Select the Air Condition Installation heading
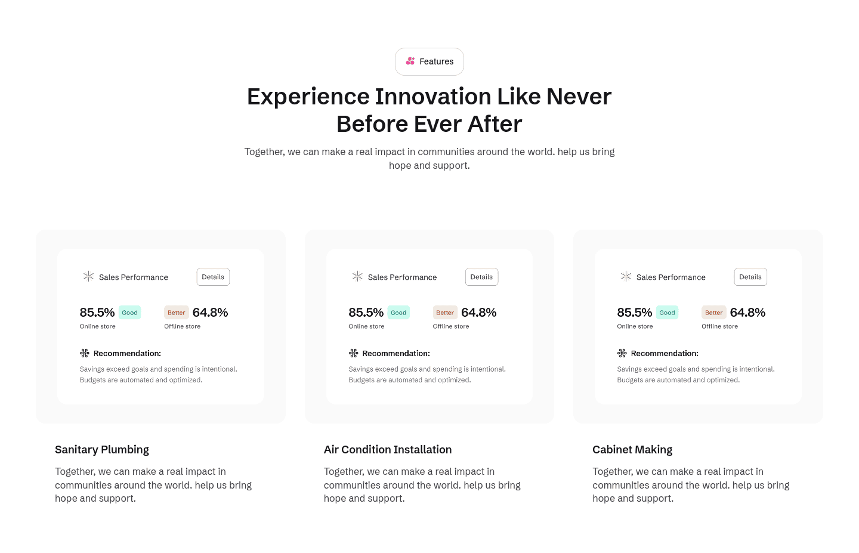Viewport: 859px width, 553px height. coord(388,450)
